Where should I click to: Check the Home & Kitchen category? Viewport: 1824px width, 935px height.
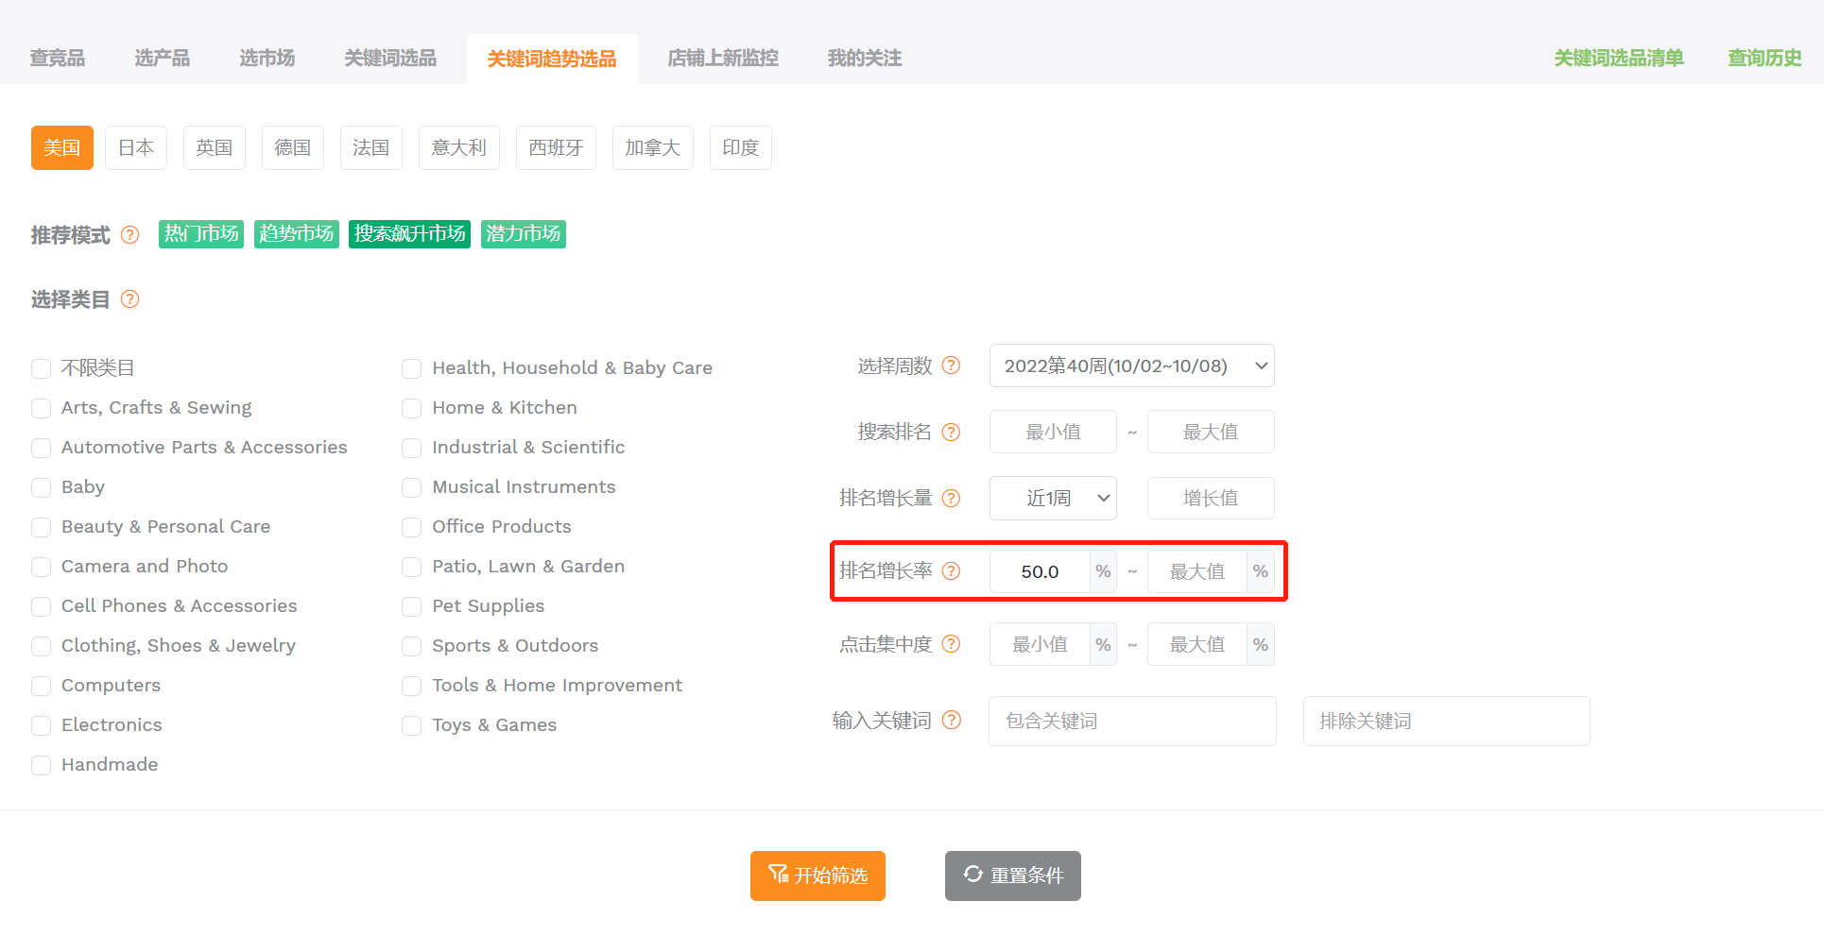tap(411, 408)
